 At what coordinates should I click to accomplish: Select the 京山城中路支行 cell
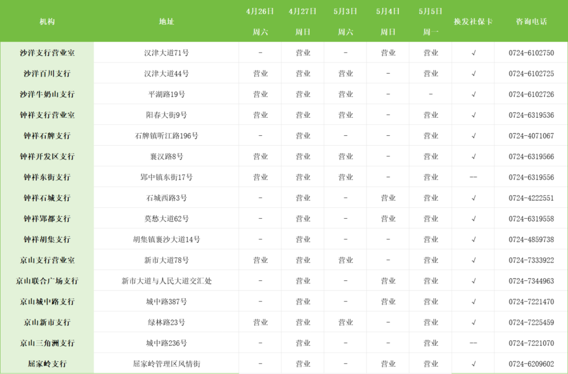coord(47,301)
